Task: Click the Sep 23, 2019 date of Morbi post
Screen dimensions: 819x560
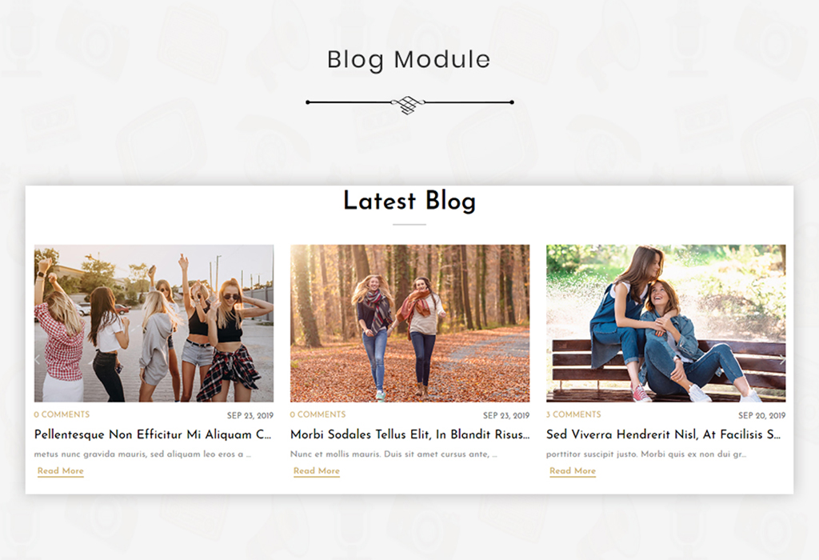Action: click(506, 415)
